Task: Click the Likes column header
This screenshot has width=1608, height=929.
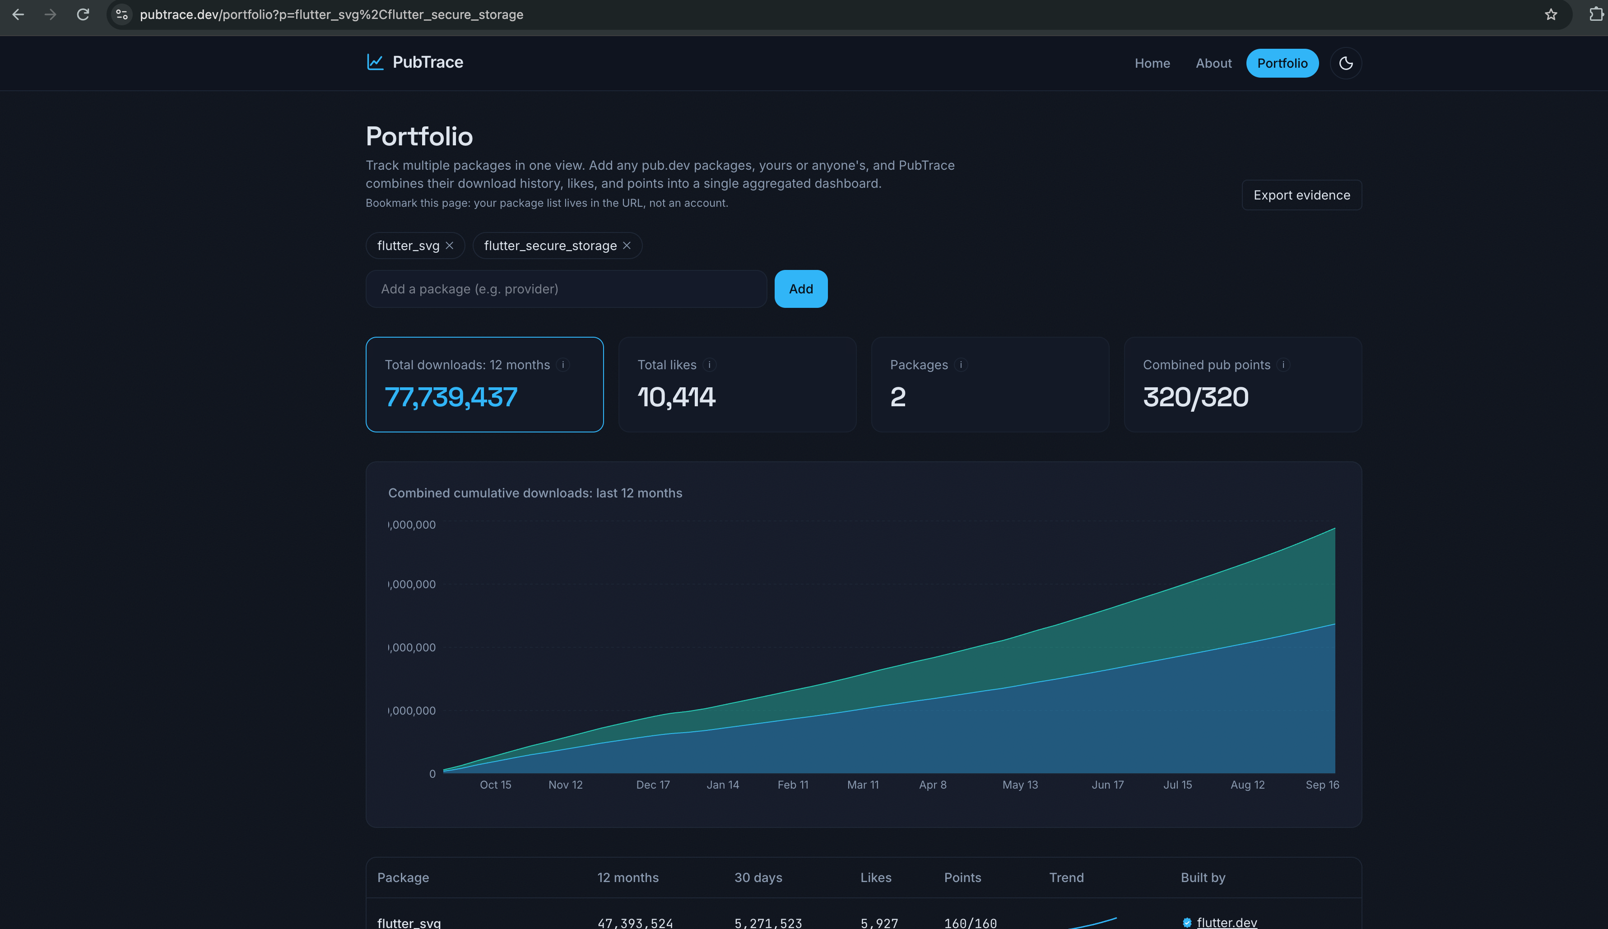Action: tap(875, 878)
